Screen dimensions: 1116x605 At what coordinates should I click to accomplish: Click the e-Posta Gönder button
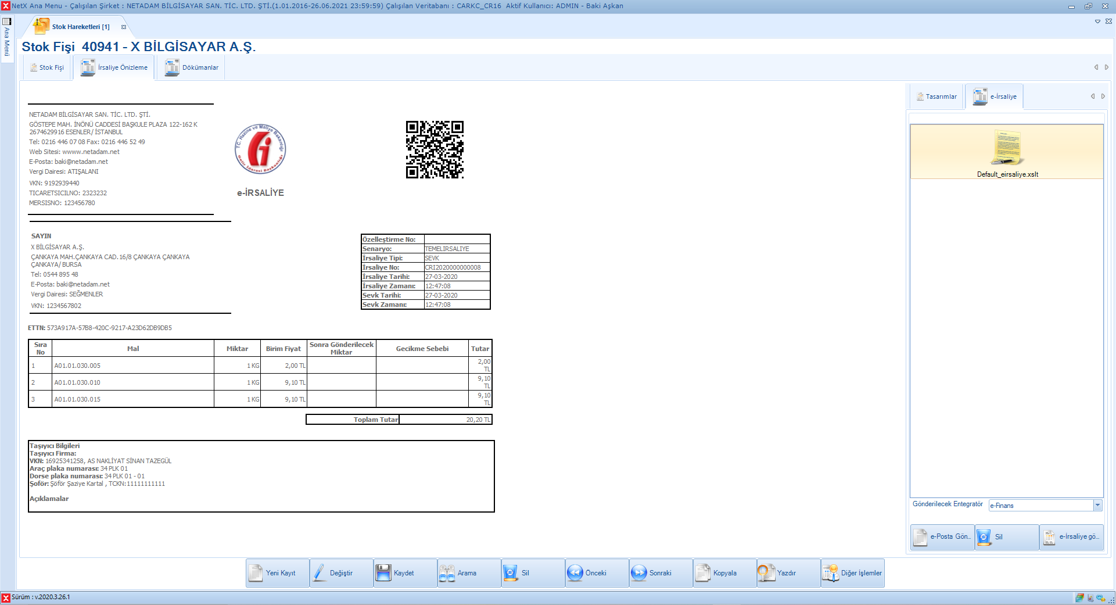click(x=942, y=537)
